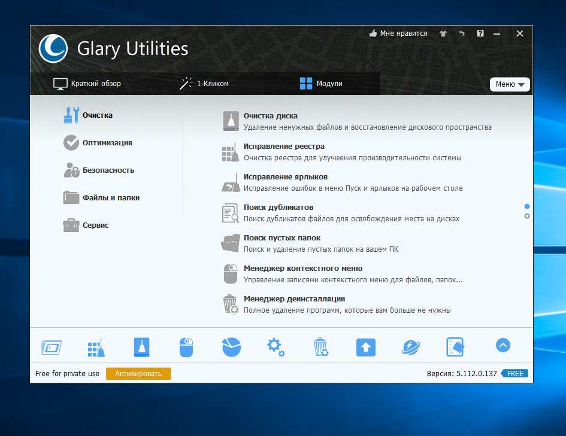The image size is (566, 436).
Task: Select the currently active pagination dot on right edge
Action: [x=526, y=206]
